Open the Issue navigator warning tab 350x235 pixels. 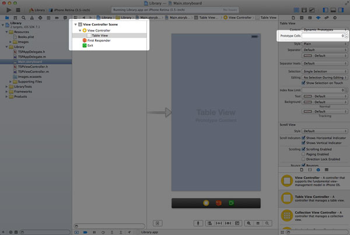pyautogui.click(x=32, y=17)
